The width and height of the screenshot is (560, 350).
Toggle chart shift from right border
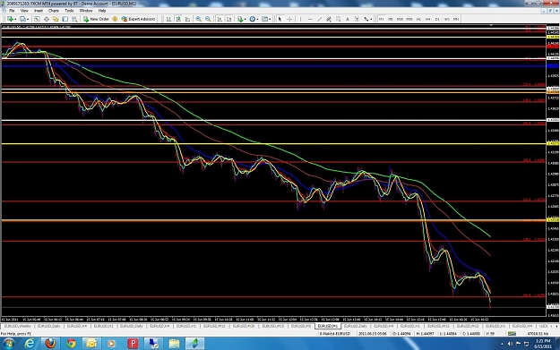[x=229, y=19]
